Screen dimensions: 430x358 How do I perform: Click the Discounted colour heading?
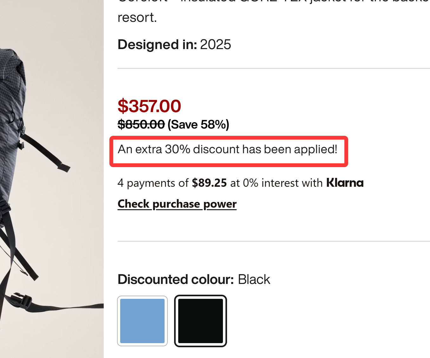176,279
